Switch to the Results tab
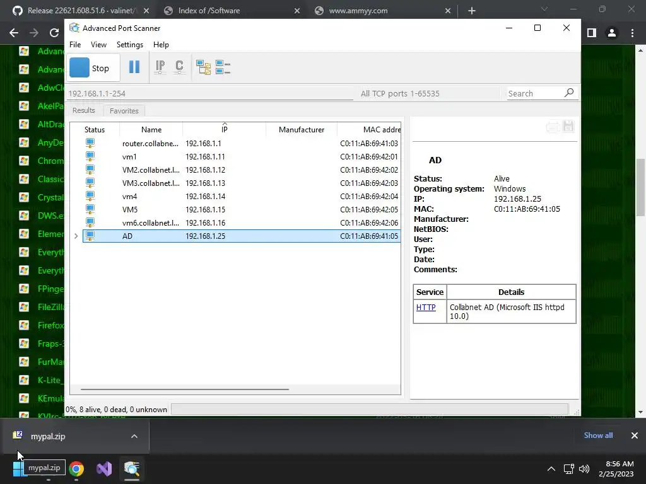 coord(84,110)
